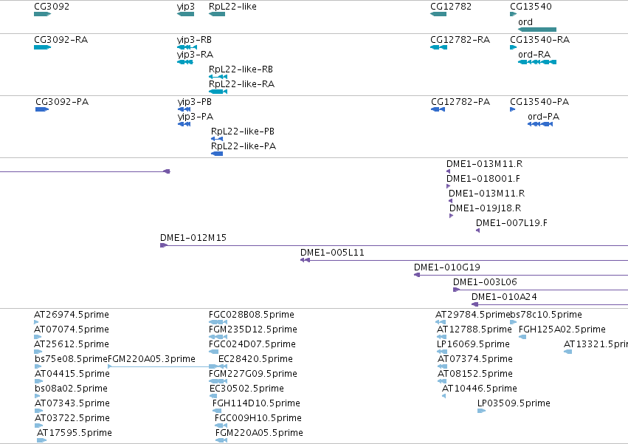Select the FGC009H10.5prime EST label
This screenshot has height=444, width=628.
point(258,418)
